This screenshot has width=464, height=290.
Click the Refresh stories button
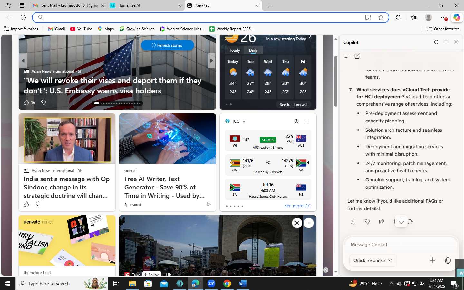[x=167, y=45]
